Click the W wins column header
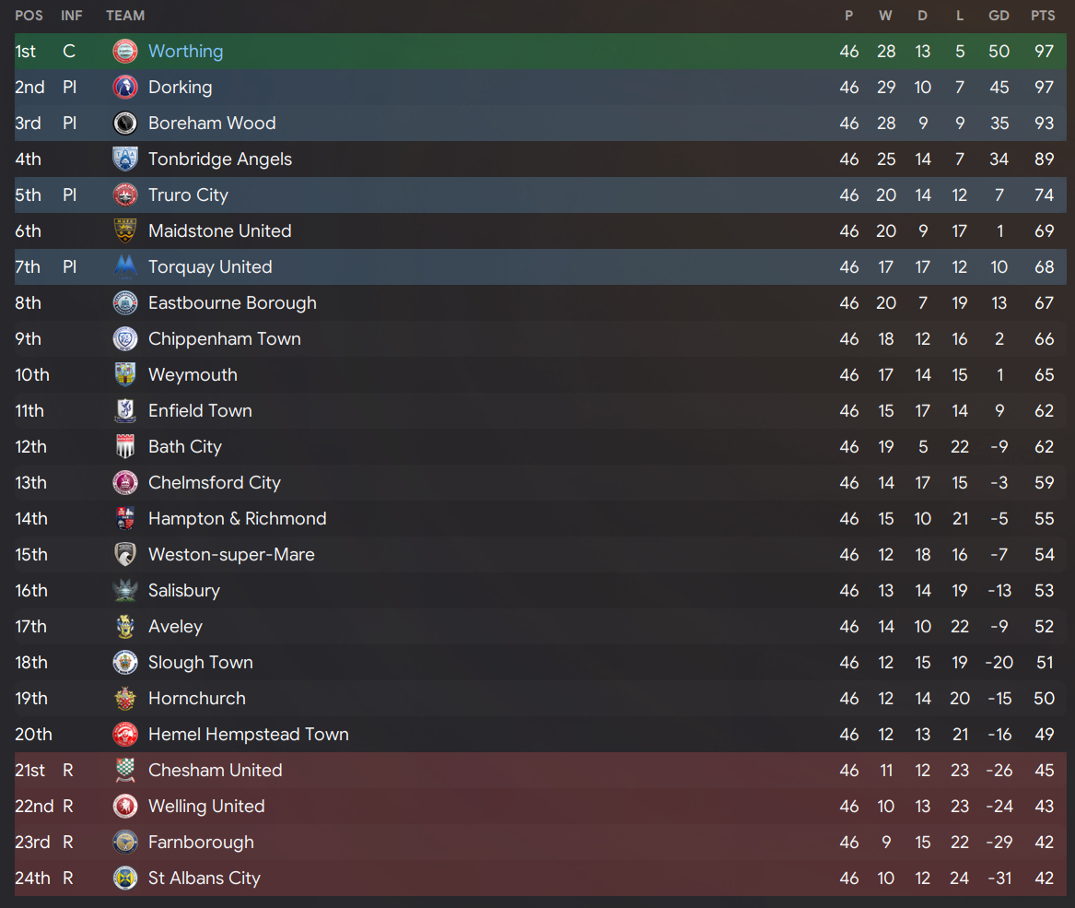Image resolution: width=1075 pixels, height=908 pixels. click(x=886, y=16)
